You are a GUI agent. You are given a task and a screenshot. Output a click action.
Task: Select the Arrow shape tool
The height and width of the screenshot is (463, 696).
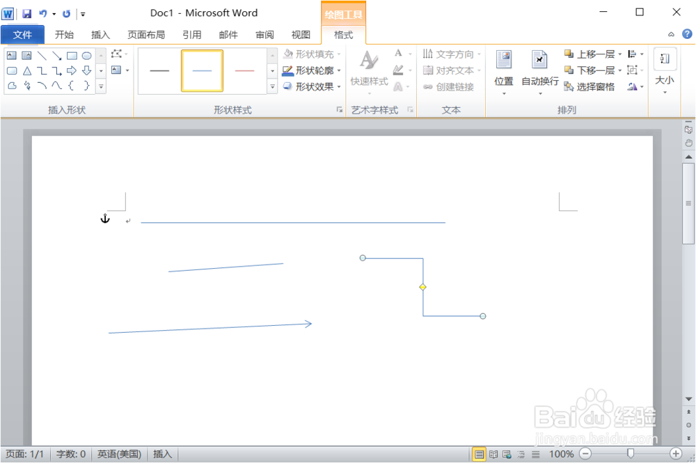pos(57,56)
